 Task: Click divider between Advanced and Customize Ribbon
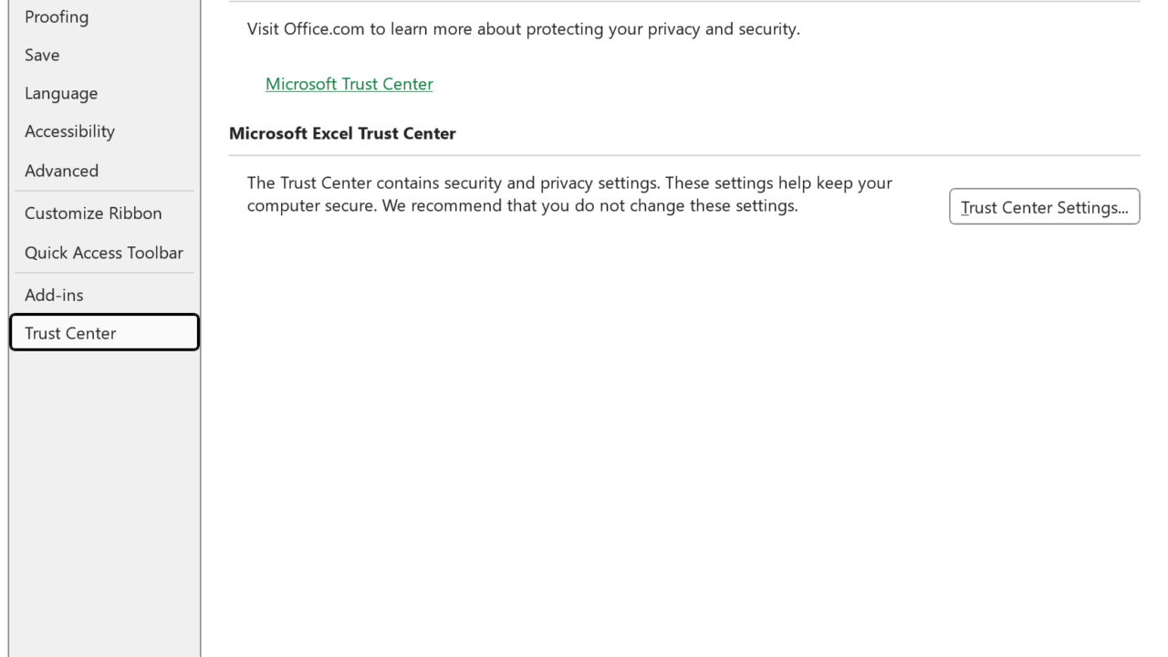[104, 191]
